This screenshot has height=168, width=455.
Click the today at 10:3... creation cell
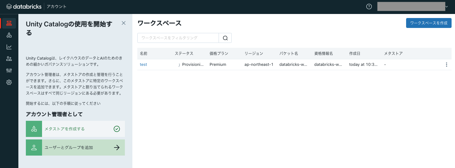tap(363, 65)
